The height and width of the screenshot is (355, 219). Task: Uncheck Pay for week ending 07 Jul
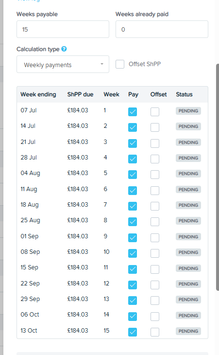point(133,112)
